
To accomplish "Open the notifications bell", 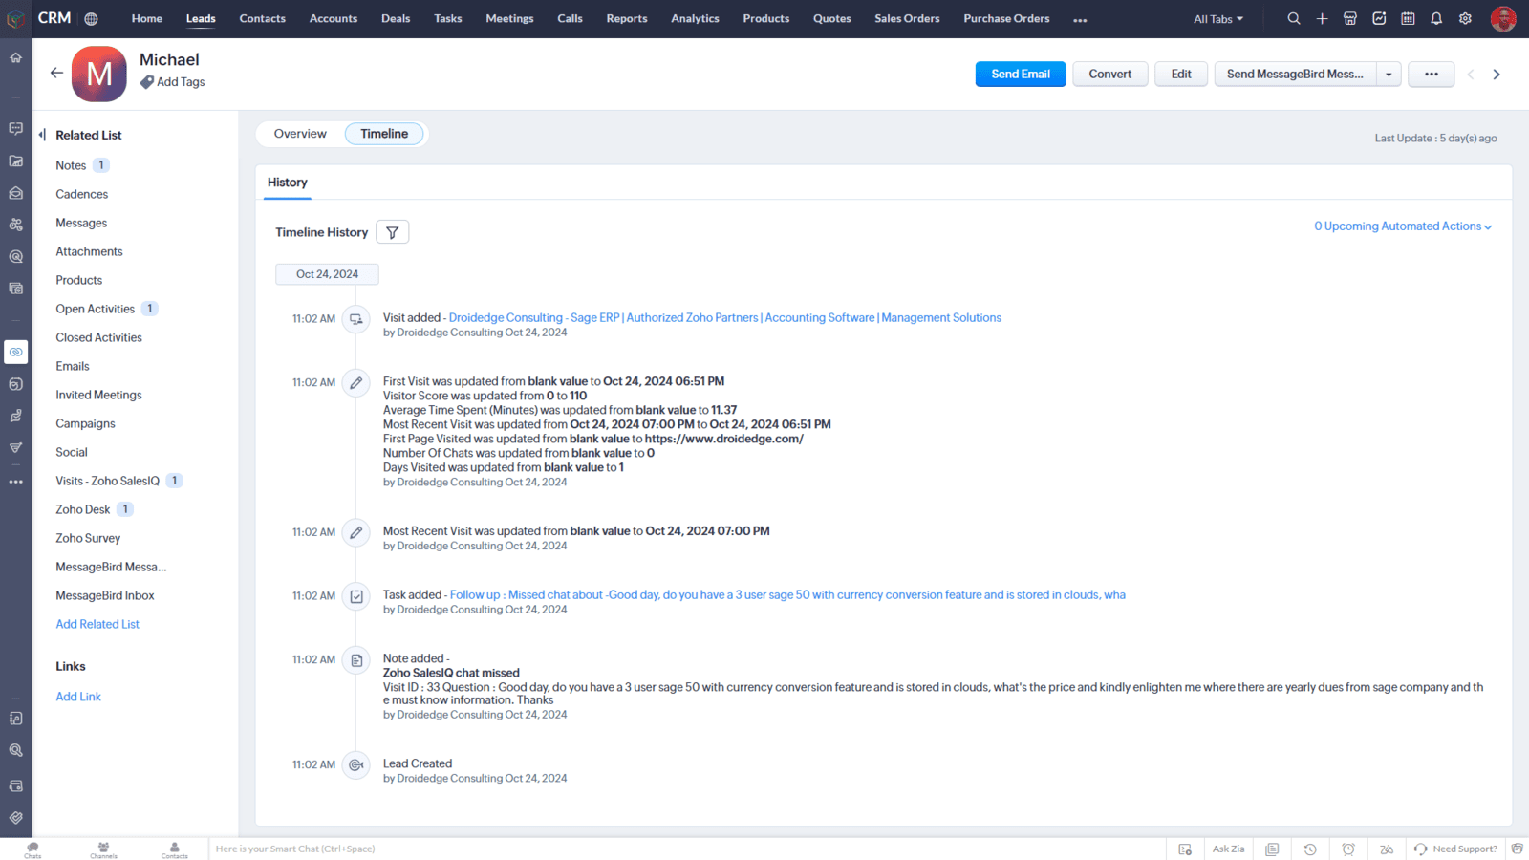I will click(1436, 18).
